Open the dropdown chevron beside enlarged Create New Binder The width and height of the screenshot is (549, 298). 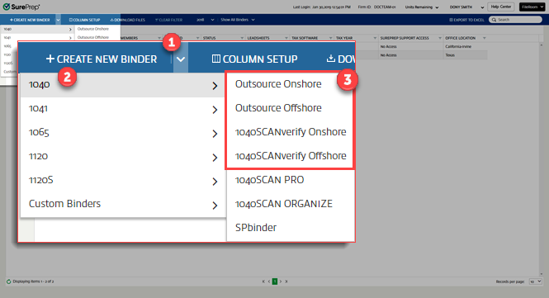[181, 59]
